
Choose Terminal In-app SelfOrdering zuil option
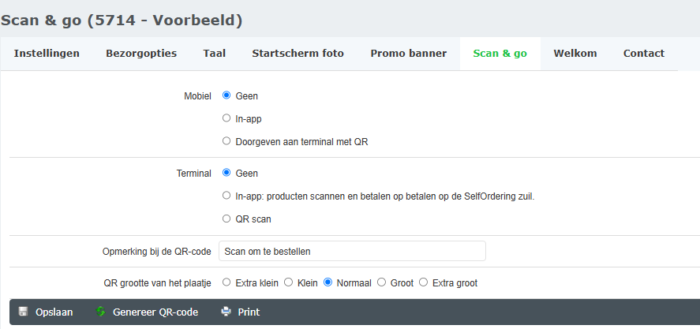[226, 195]
